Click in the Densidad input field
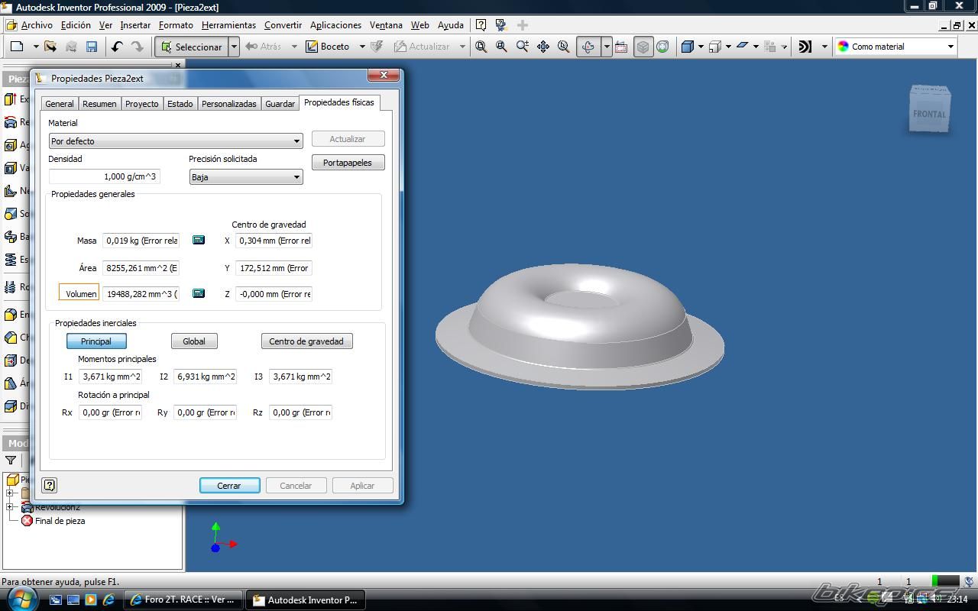The image size is (978, 611). (105, 176)
